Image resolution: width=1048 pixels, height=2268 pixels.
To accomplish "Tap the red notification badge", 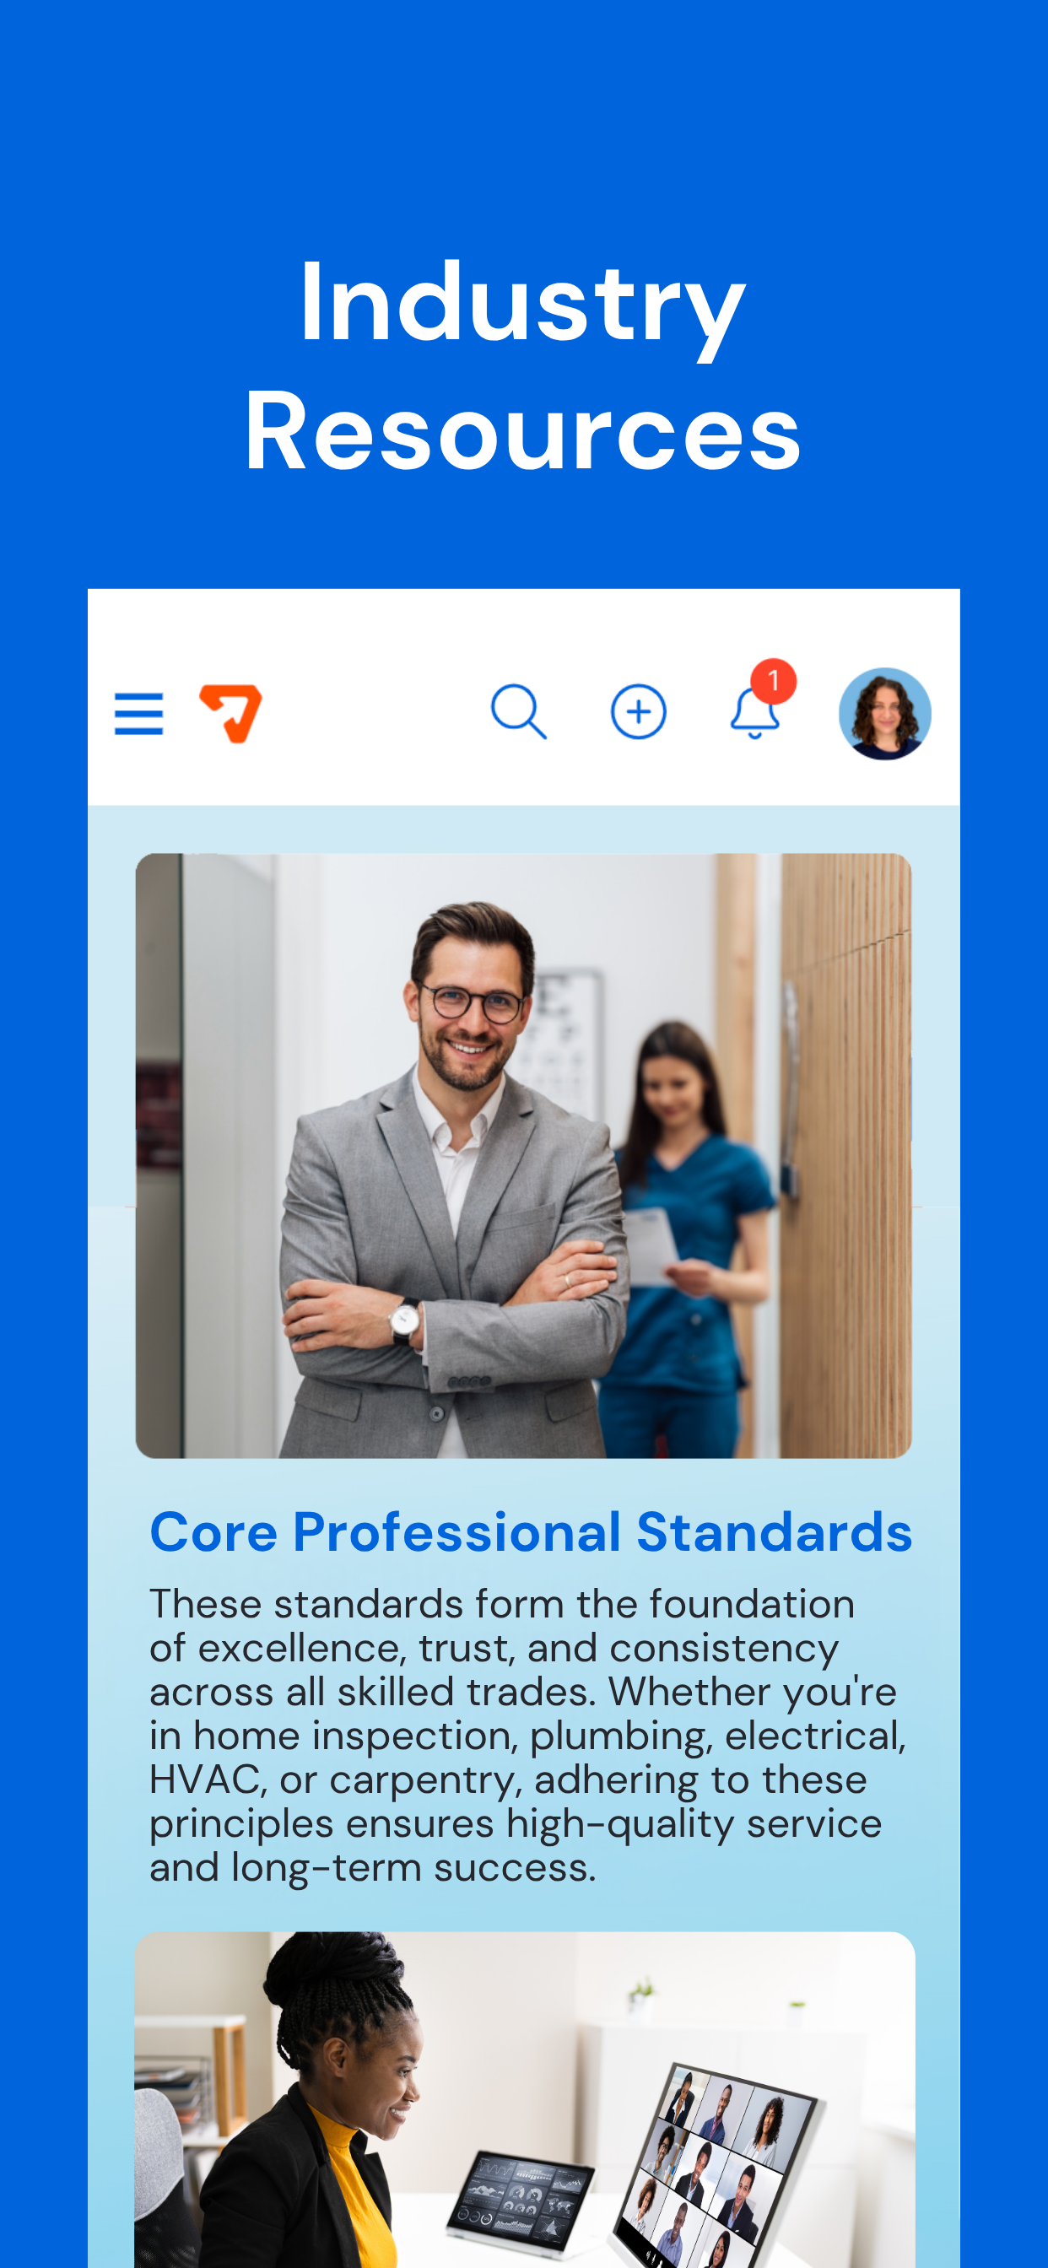I will (773, 681).
